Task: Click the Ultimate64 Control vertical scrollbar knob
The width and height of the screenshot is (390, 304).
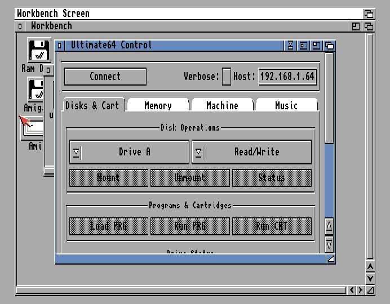Action: click(329, 98)
